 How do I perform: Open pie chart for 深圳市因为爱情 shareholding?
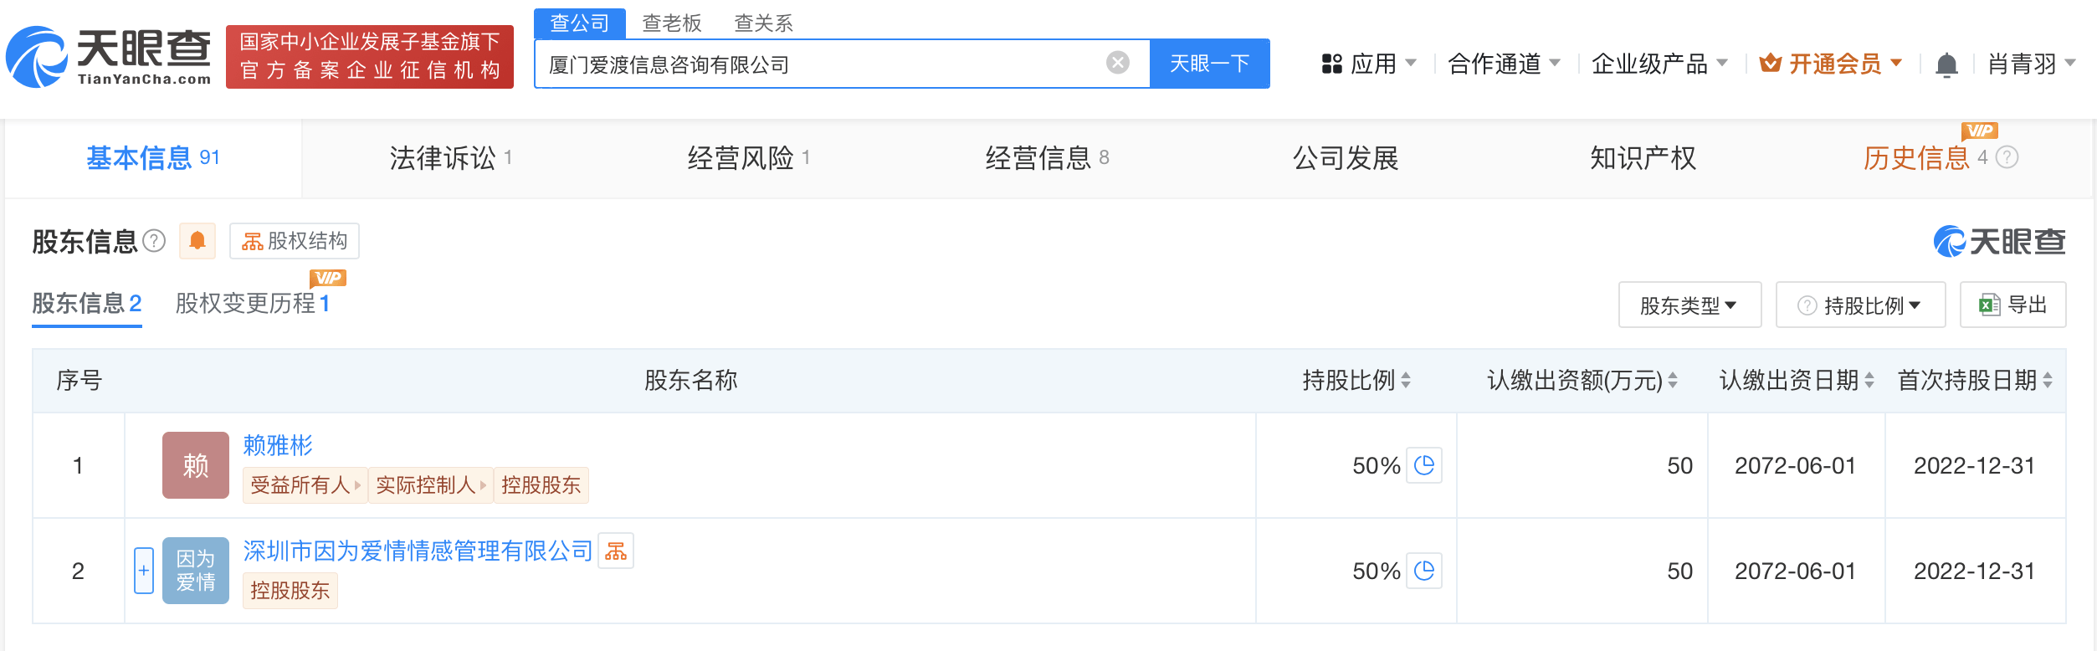click(1424, 571)
